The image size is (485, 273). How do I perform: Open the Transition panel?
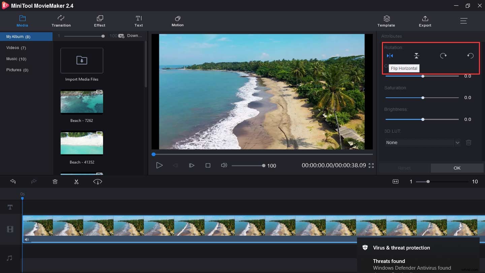click(x=61, y=21)
